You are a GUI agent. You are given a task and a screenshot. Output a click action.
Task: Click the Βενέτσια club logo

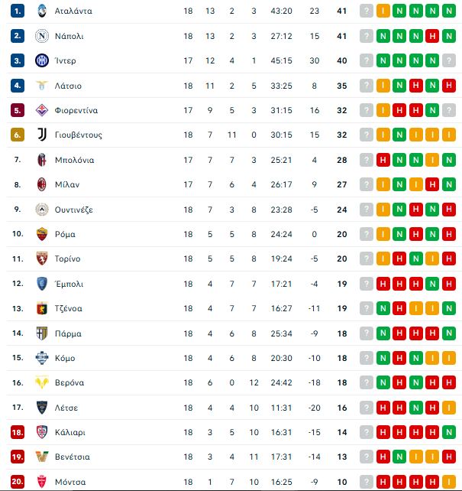pyautogui.click(x=42, y=457)
